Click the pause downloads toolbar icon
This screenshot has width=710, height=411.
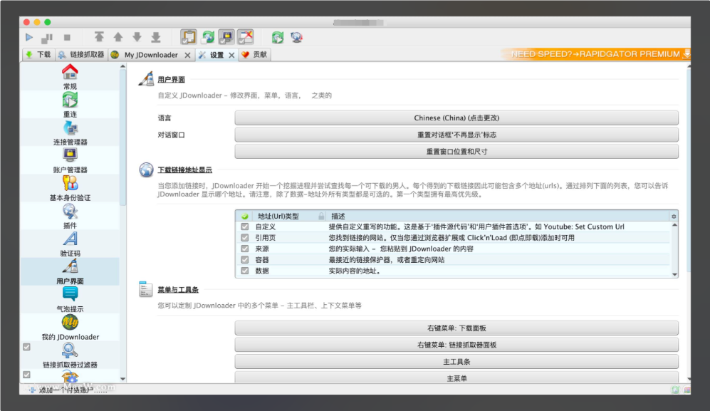point(47,37)
